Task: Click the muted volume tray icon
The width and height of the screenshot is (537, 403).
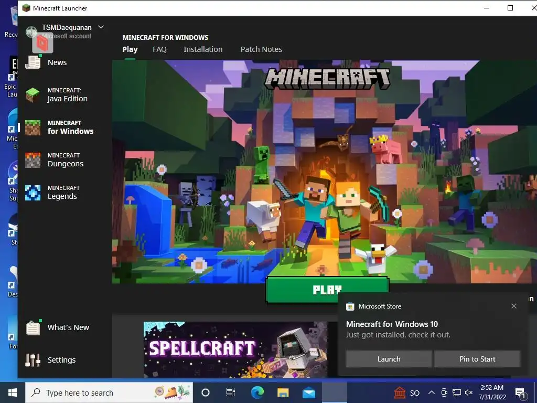Action: point(469,393)
